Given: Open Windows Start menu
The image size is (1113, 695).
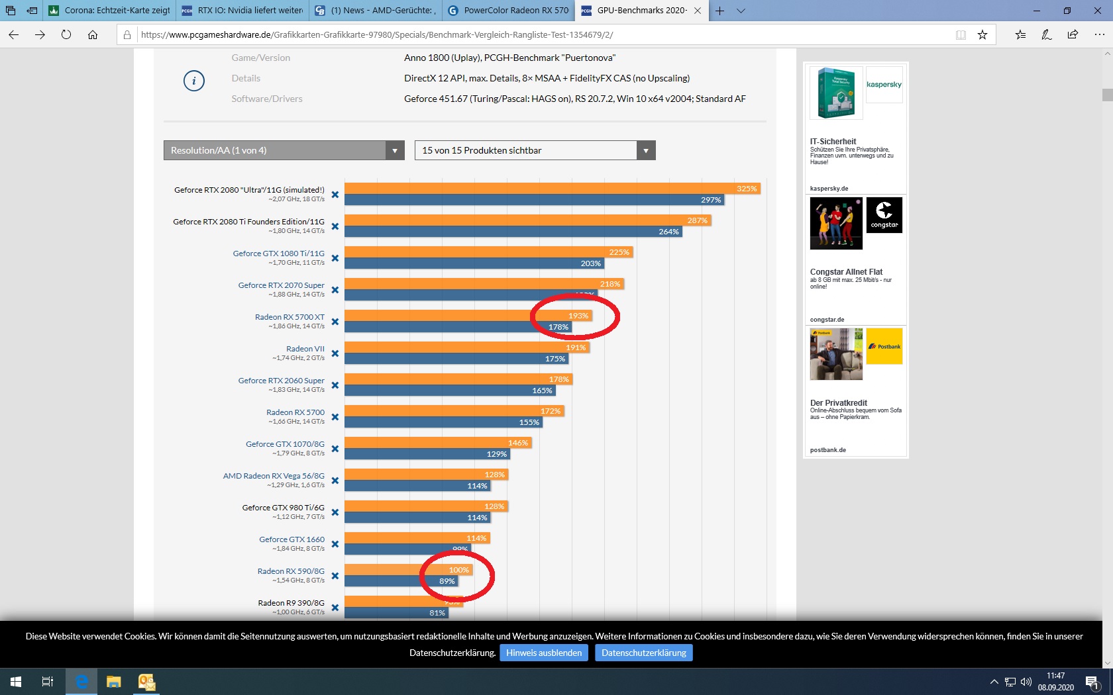Looking at the screenshot, I should (16, 681).
